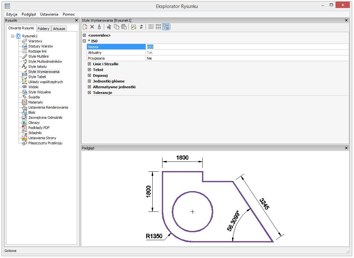Close the Podgląd preview panel
Image resolution: width=354 pixels, height=258 pixels.
[346, 148]
